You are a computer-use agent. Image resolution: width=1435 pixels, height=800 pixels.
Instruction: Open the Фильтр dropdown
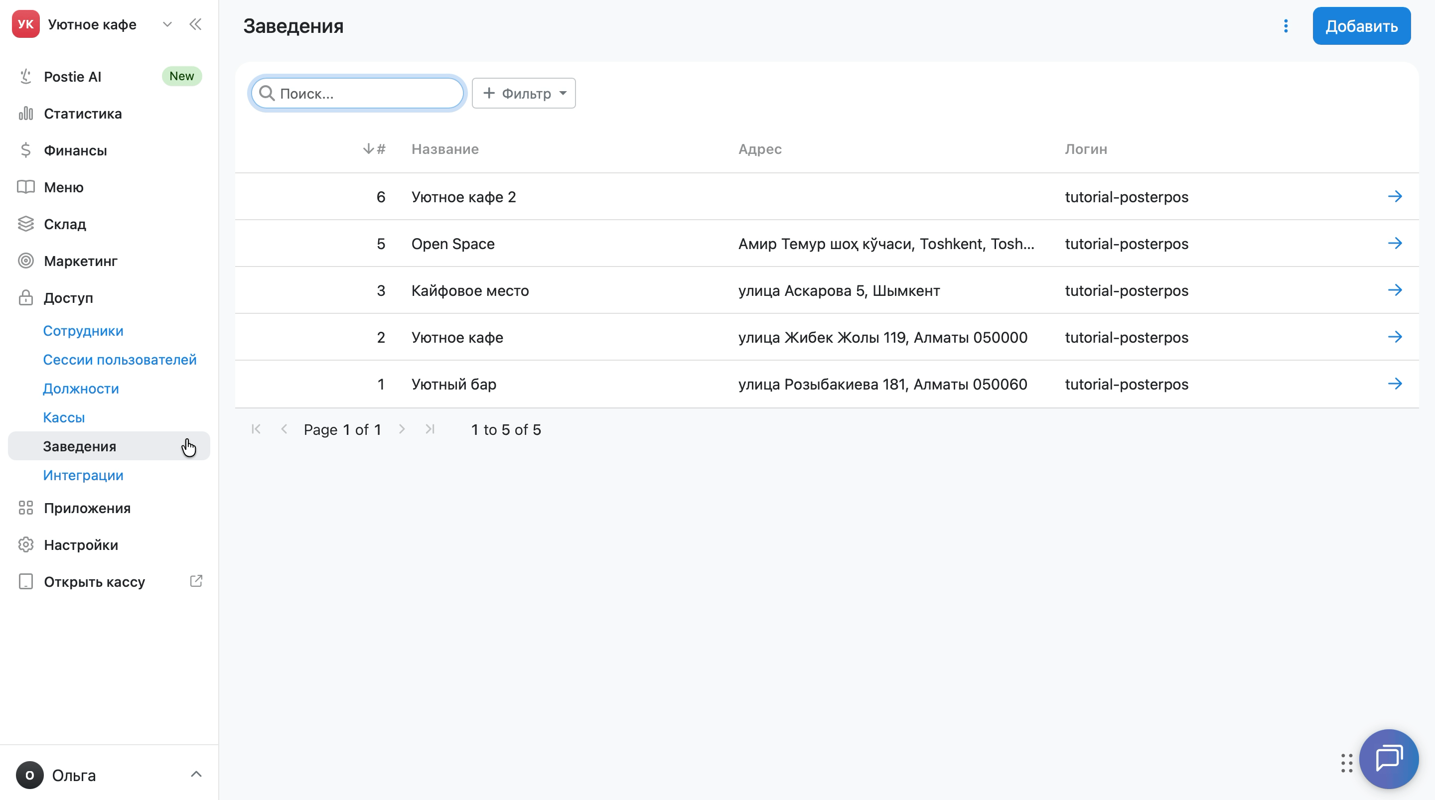click(x=524, y=93)
